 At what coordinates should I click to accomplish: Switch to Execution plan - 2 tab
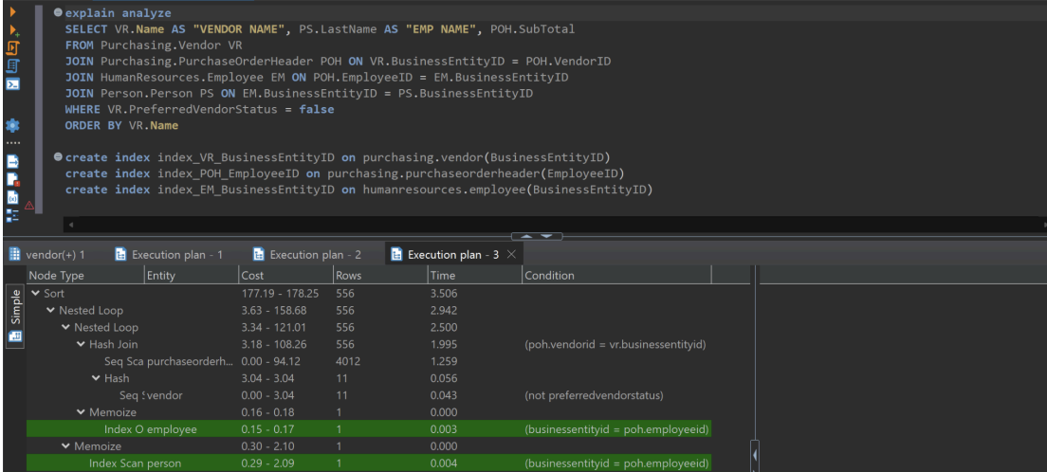307,254
